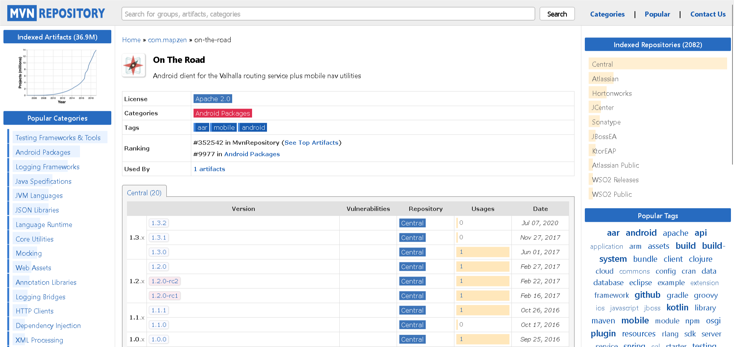This screenshot has width=734, height=347.
Task: Open KtorEAP repository
Action: coord(604,151)
